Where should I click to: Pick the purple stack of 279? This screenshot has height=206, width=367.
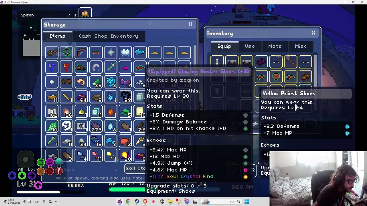pyautogui.click(x=96, y=126)
